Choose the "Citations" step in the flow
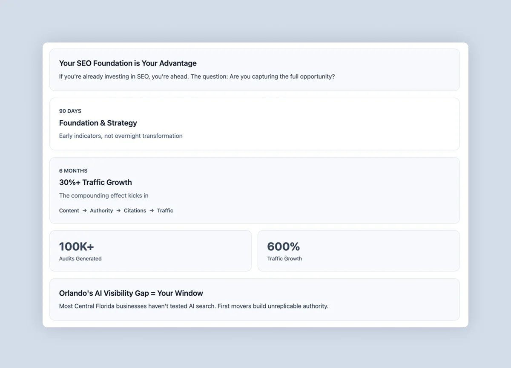Image resolution: width=511 pixels, height=368 pixels. [135, 211]
